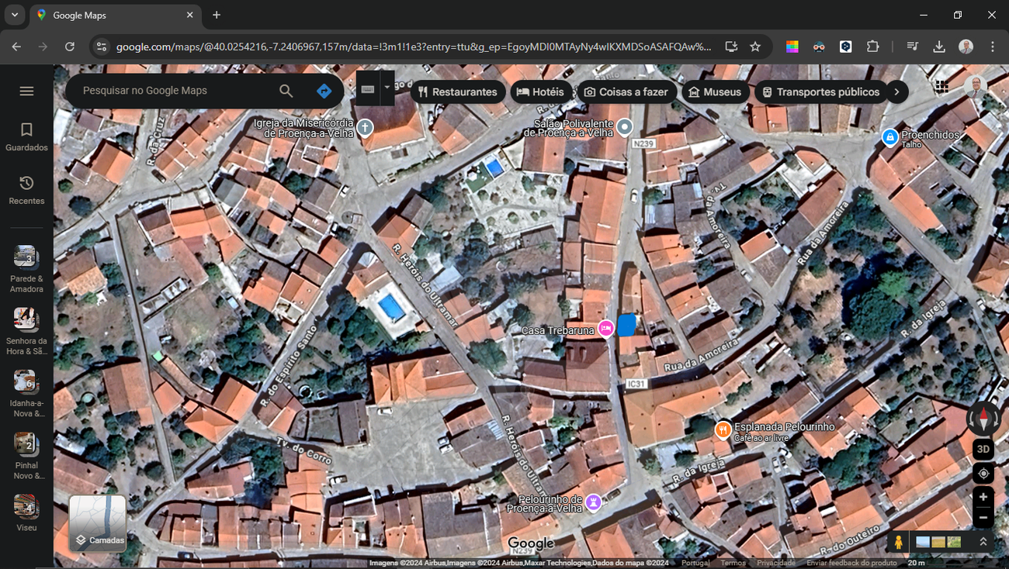
Task: Click the Pesquisar no Google Maps field
Action: pos(175,91)
